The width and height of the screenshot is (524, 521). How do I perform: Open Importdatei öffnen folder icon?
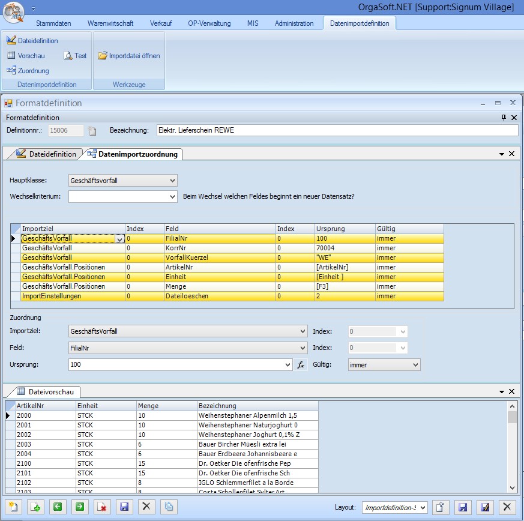[103, 56]
